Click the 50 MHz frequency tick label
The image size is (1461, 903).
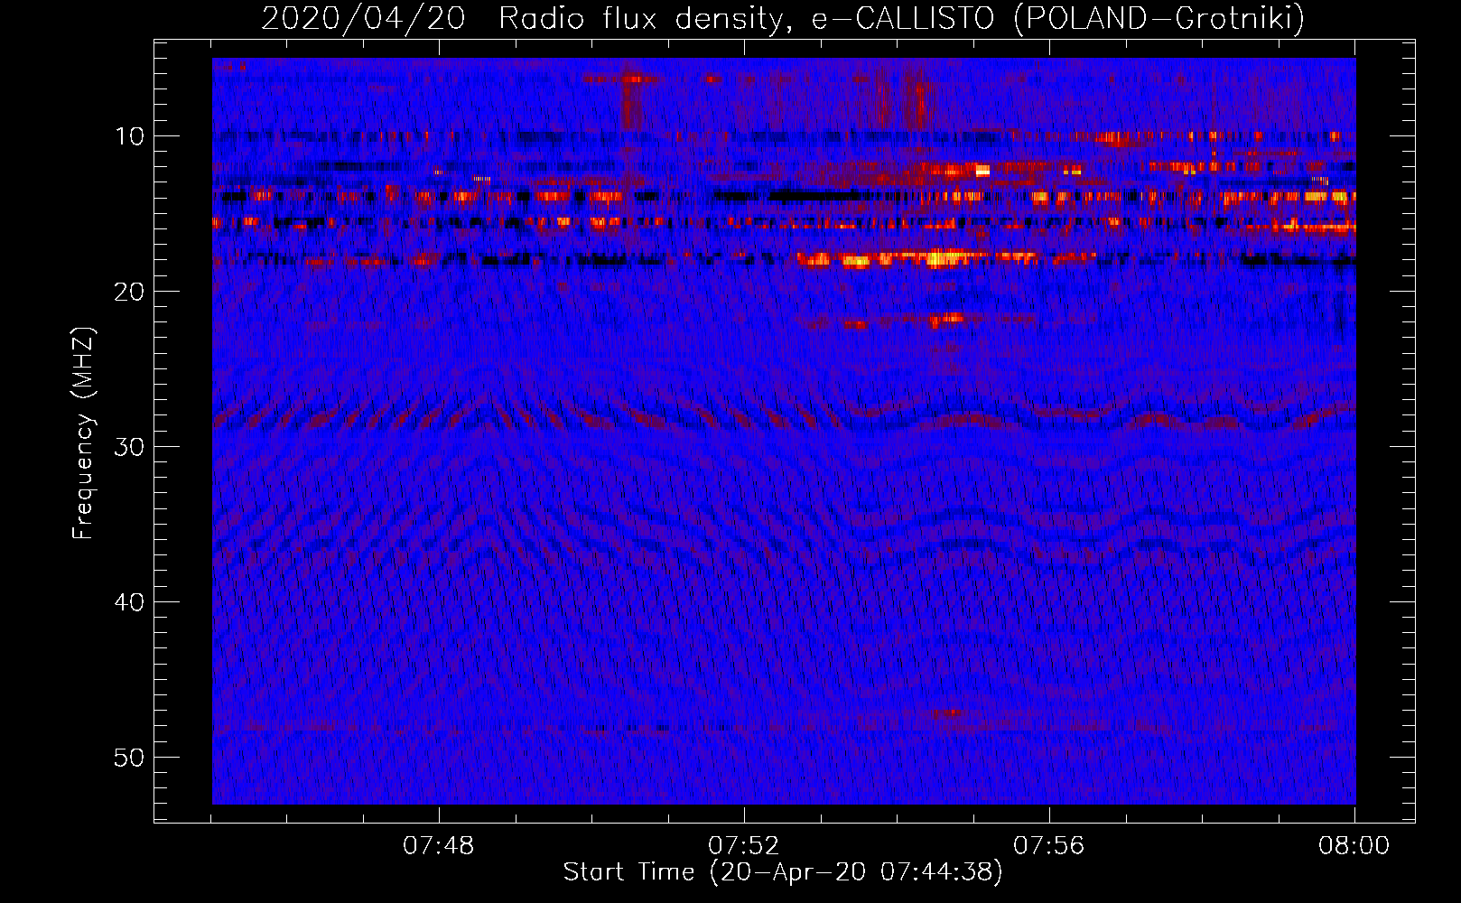[x=130, y=758]
